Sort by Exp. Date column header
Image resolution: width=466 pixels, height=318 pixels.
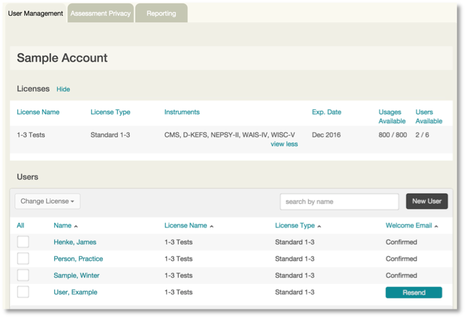pyautogui.click(x=326, y=112)
